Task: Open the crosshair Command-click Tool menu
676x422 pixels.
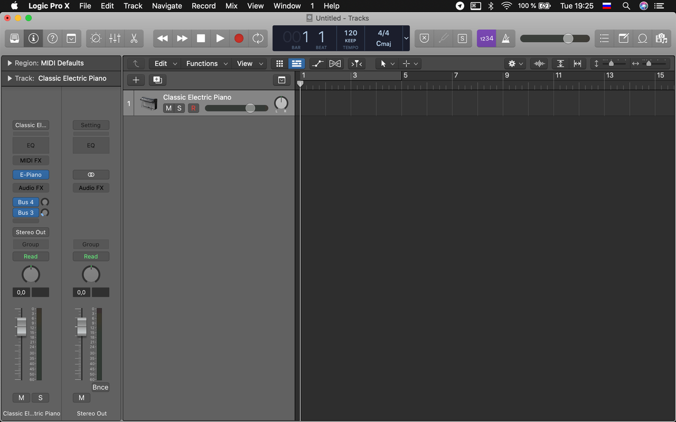Action: pos(410,64)
